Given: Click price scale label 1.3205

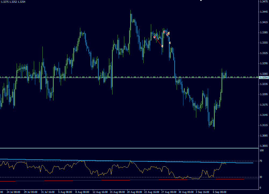Looking at the screenshot, I should click(264, 94).
